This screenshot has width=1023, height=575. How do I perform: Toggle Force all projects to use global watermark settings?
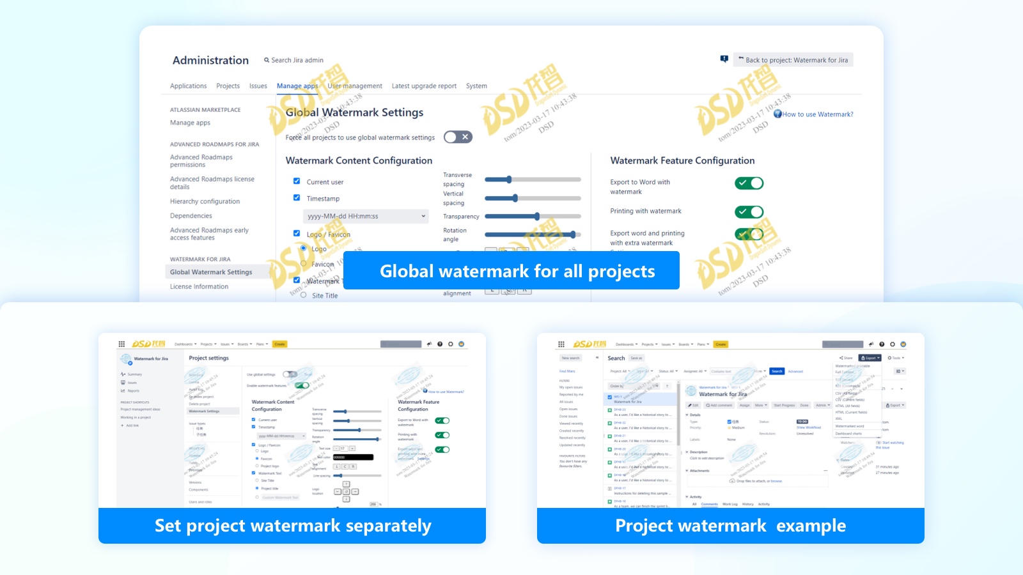tap(458, 137)
